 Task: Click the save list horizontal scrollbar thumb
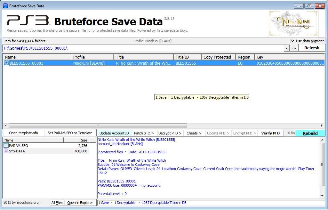coord(98,125)
